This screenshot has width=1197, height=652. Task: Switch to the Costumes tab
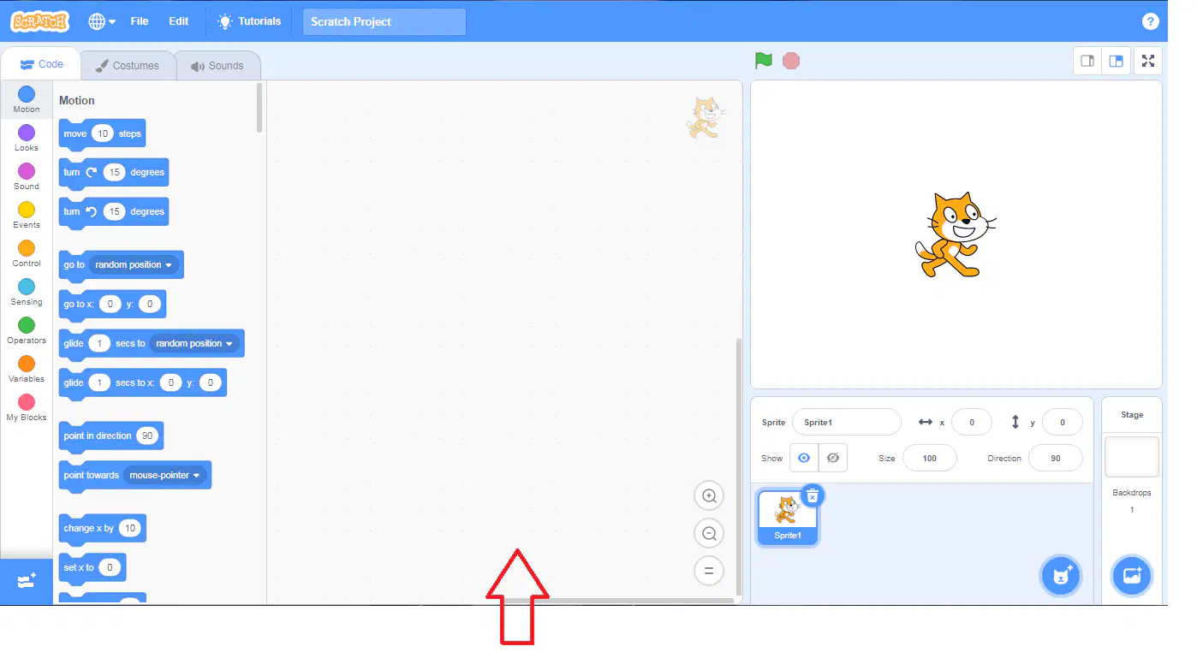[128, 65]
